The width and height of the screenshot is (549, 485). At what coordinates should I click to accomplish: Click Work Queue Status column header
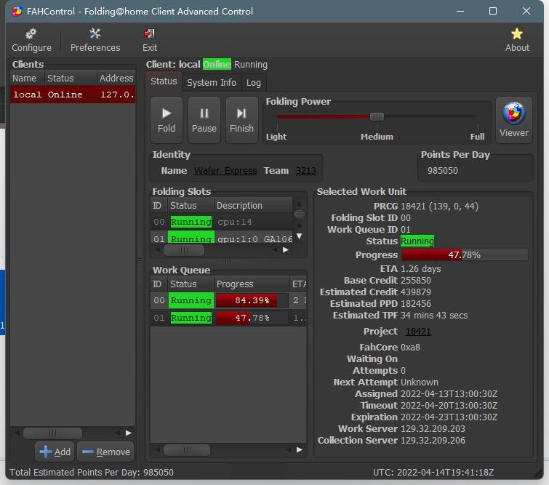191,284
